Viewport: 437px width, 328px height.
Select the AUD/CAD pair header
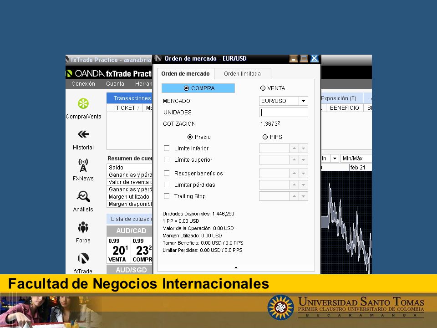tap(130, 231)
